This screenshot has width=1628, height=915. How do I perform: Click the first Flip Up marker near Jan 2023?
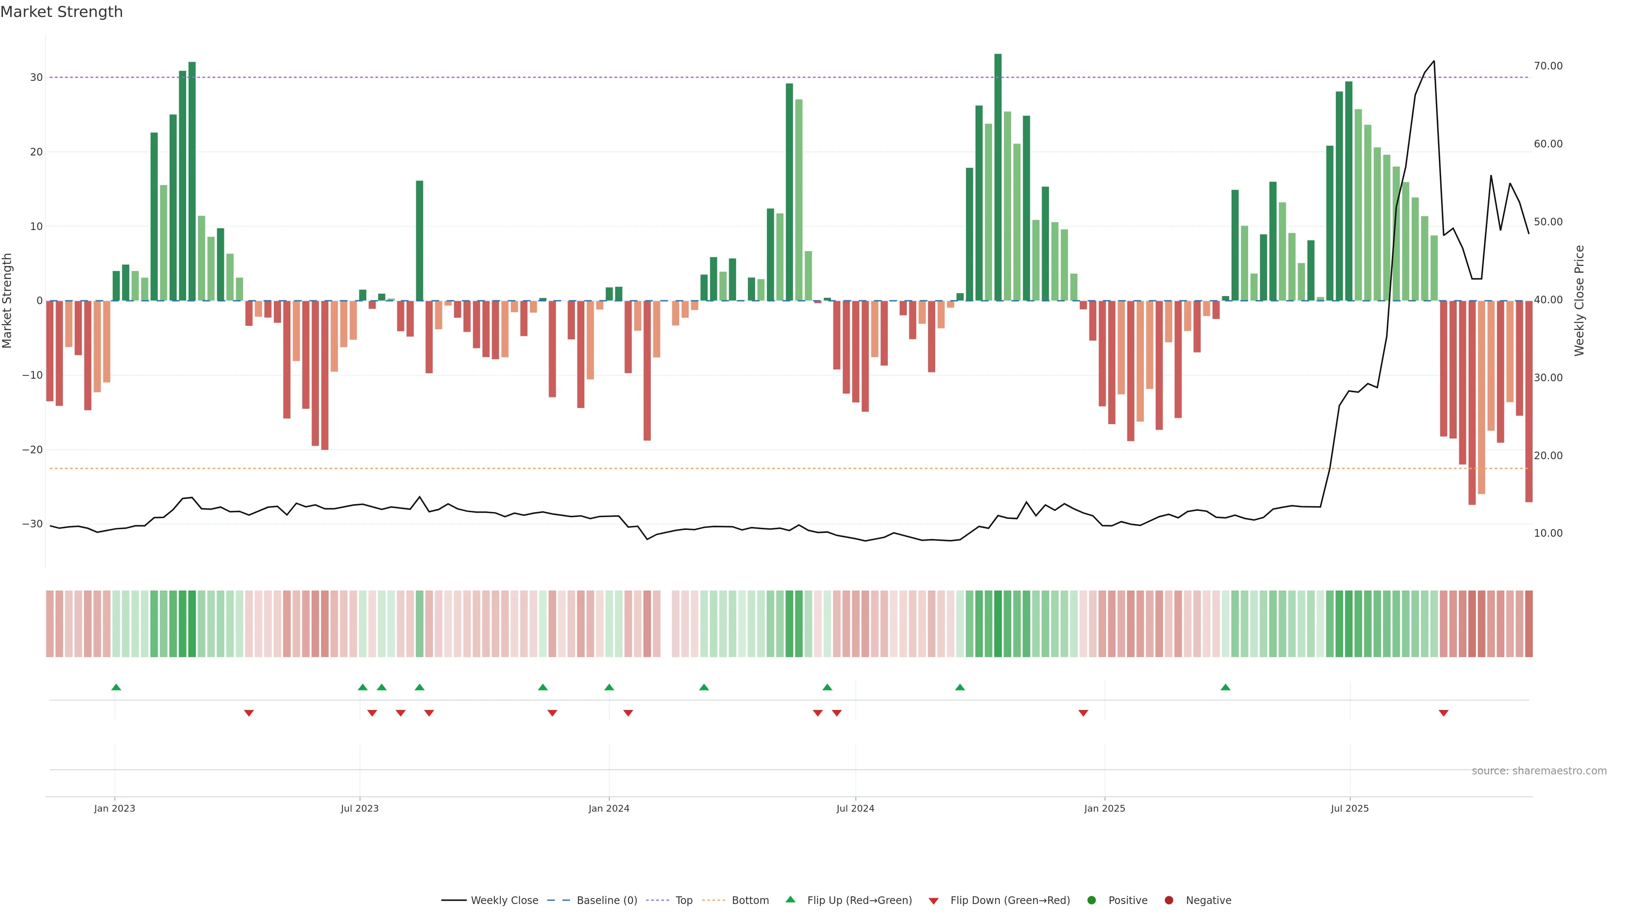pos(116,687)
